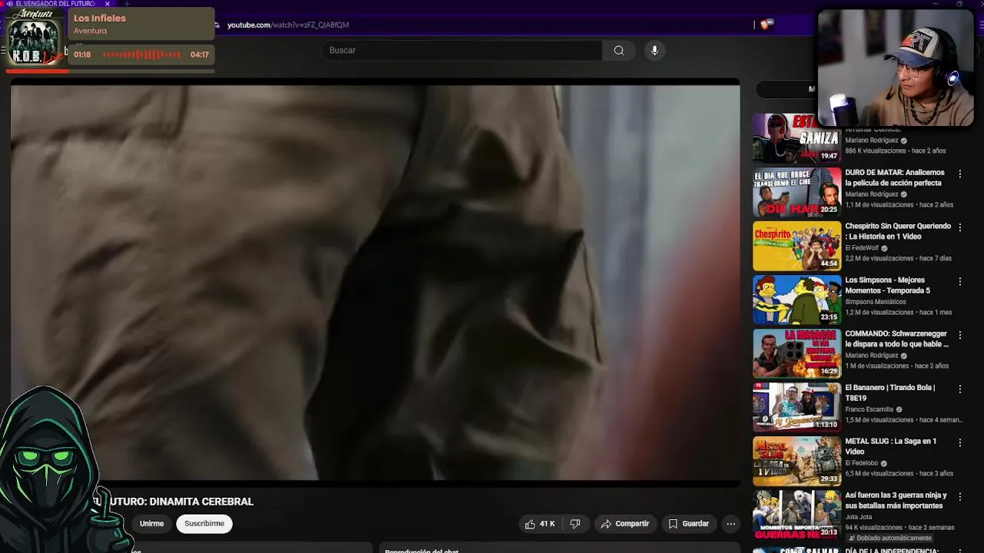Image resolution: width=984 pixels, height=553 pixels.
Task: Open more actions menu below video
Action: coord(731,524)
